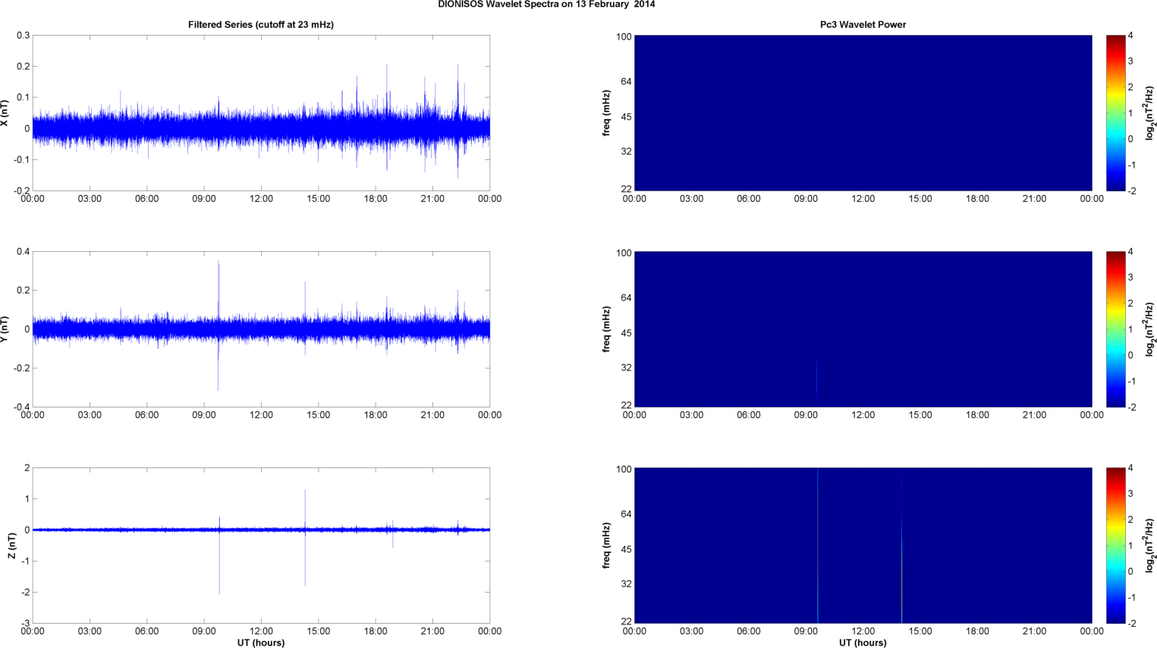Viewport: 1157px width, 648px height.
Task: Click the "Filtered Series (cutoff at 23 mHz)" heading
Action: click(x=261, y=24)
